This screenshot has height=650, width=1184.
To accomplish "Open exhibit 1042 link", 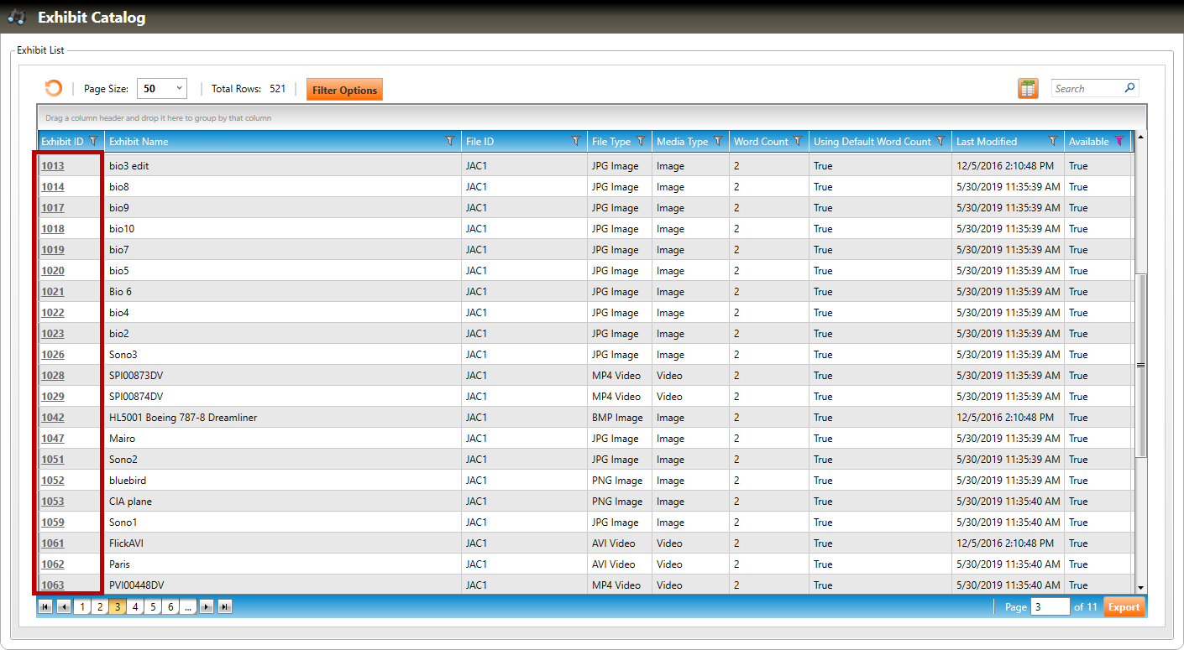I will (x=53, y=418).
